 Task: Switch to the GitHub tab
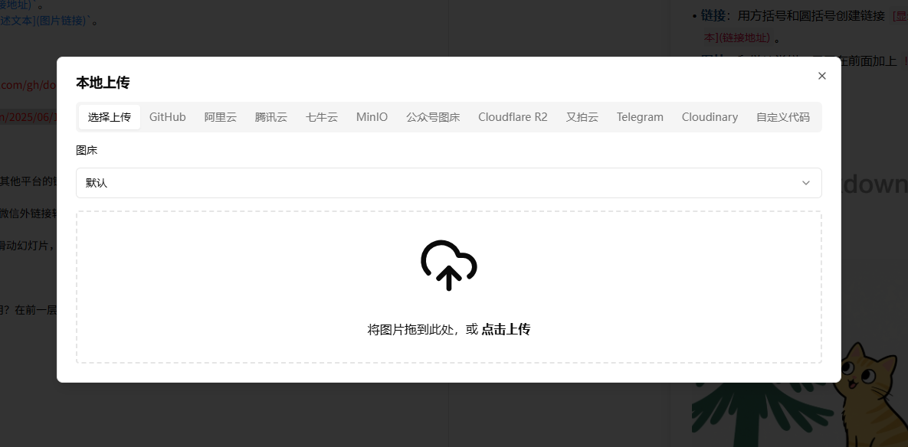click(x=167, y=117)
